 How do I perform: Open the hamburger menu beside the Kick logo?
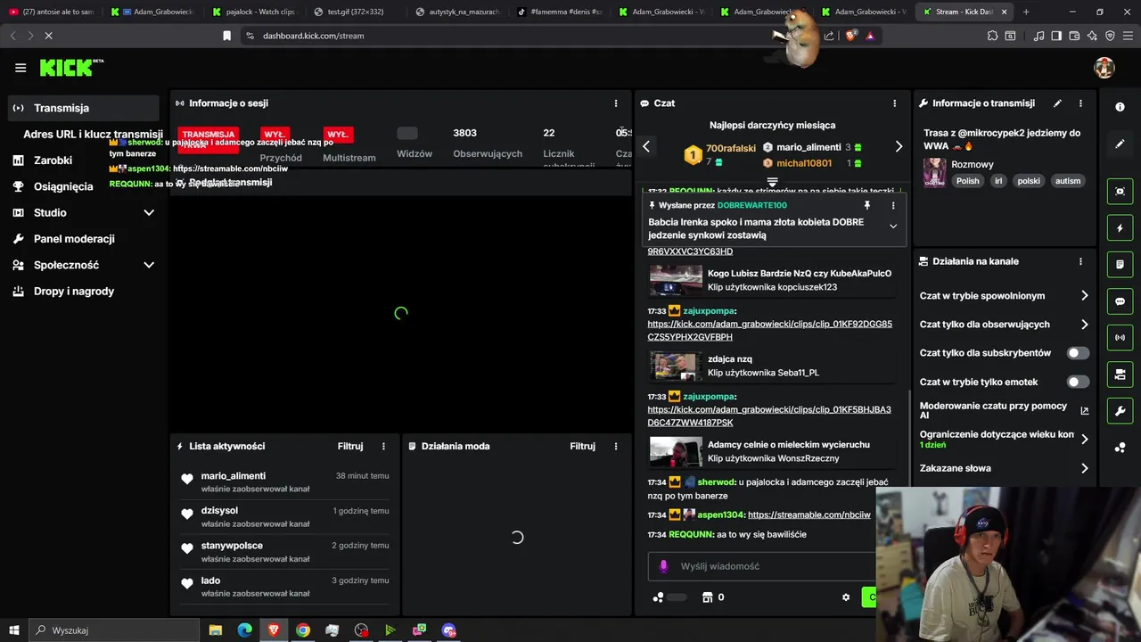[21, 68]
